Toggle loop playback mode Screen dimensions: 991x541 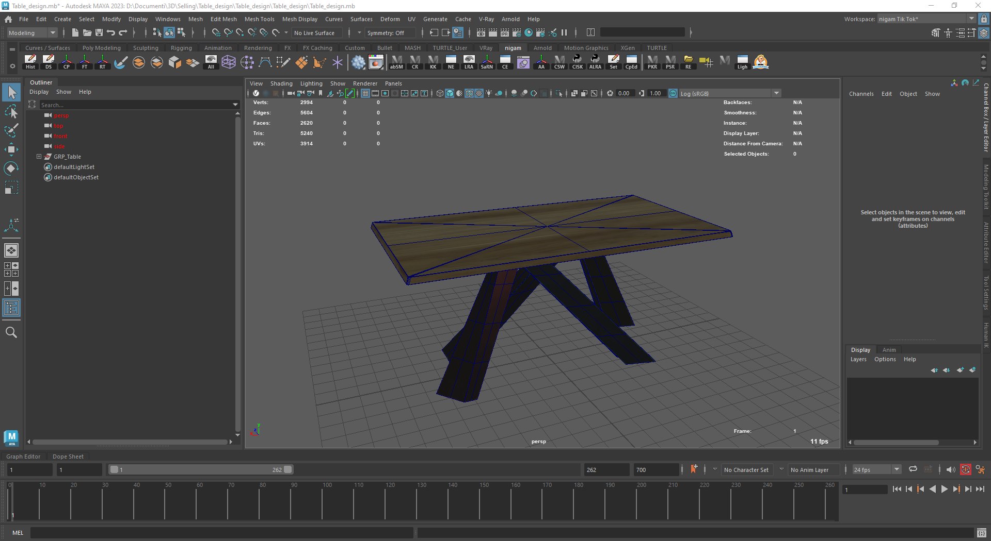click(913, 469)
